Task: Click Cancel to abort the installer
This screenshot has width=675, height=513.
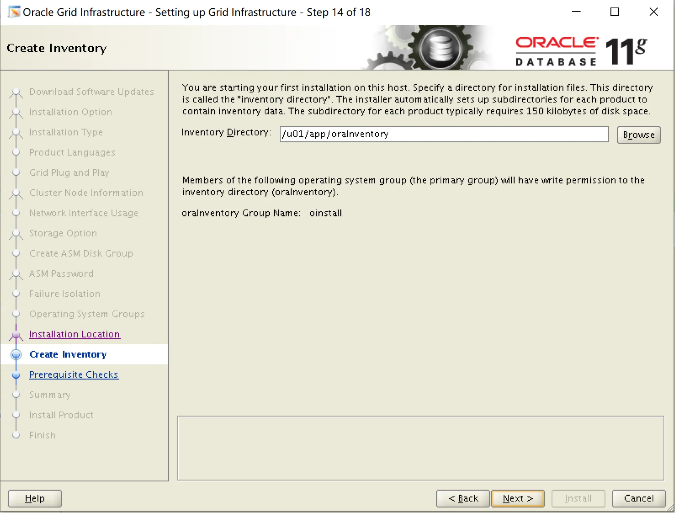Action: (x=639, y=498)
